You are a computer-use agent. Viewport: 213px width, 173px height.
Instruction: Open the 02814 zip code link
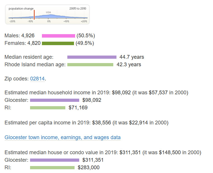tap(37, 79)
